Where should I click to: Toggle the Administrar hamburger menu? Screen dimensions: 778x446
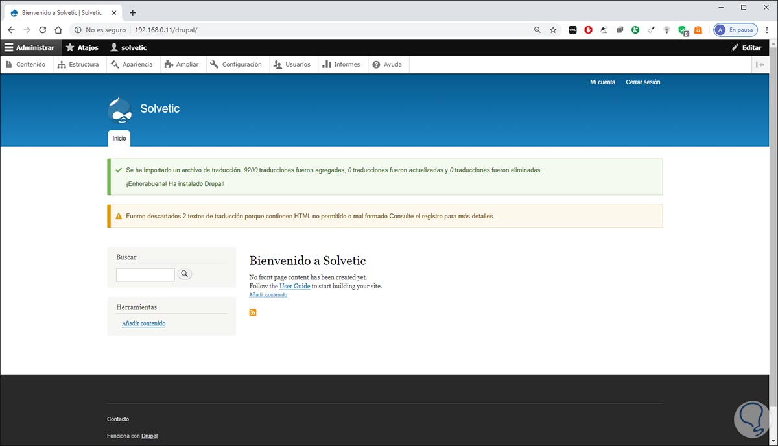tap(29, 47)
